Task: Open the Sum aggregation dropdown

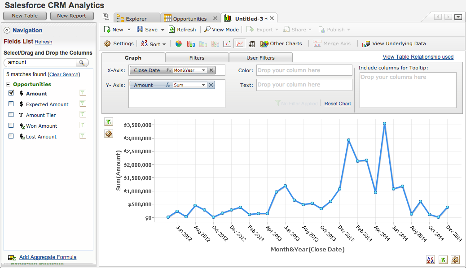Action: (x=203, y=85)
